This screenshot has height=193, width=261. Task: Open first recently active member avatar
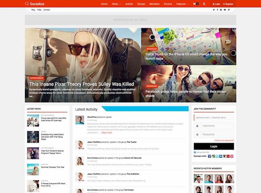tap(198, 179)
